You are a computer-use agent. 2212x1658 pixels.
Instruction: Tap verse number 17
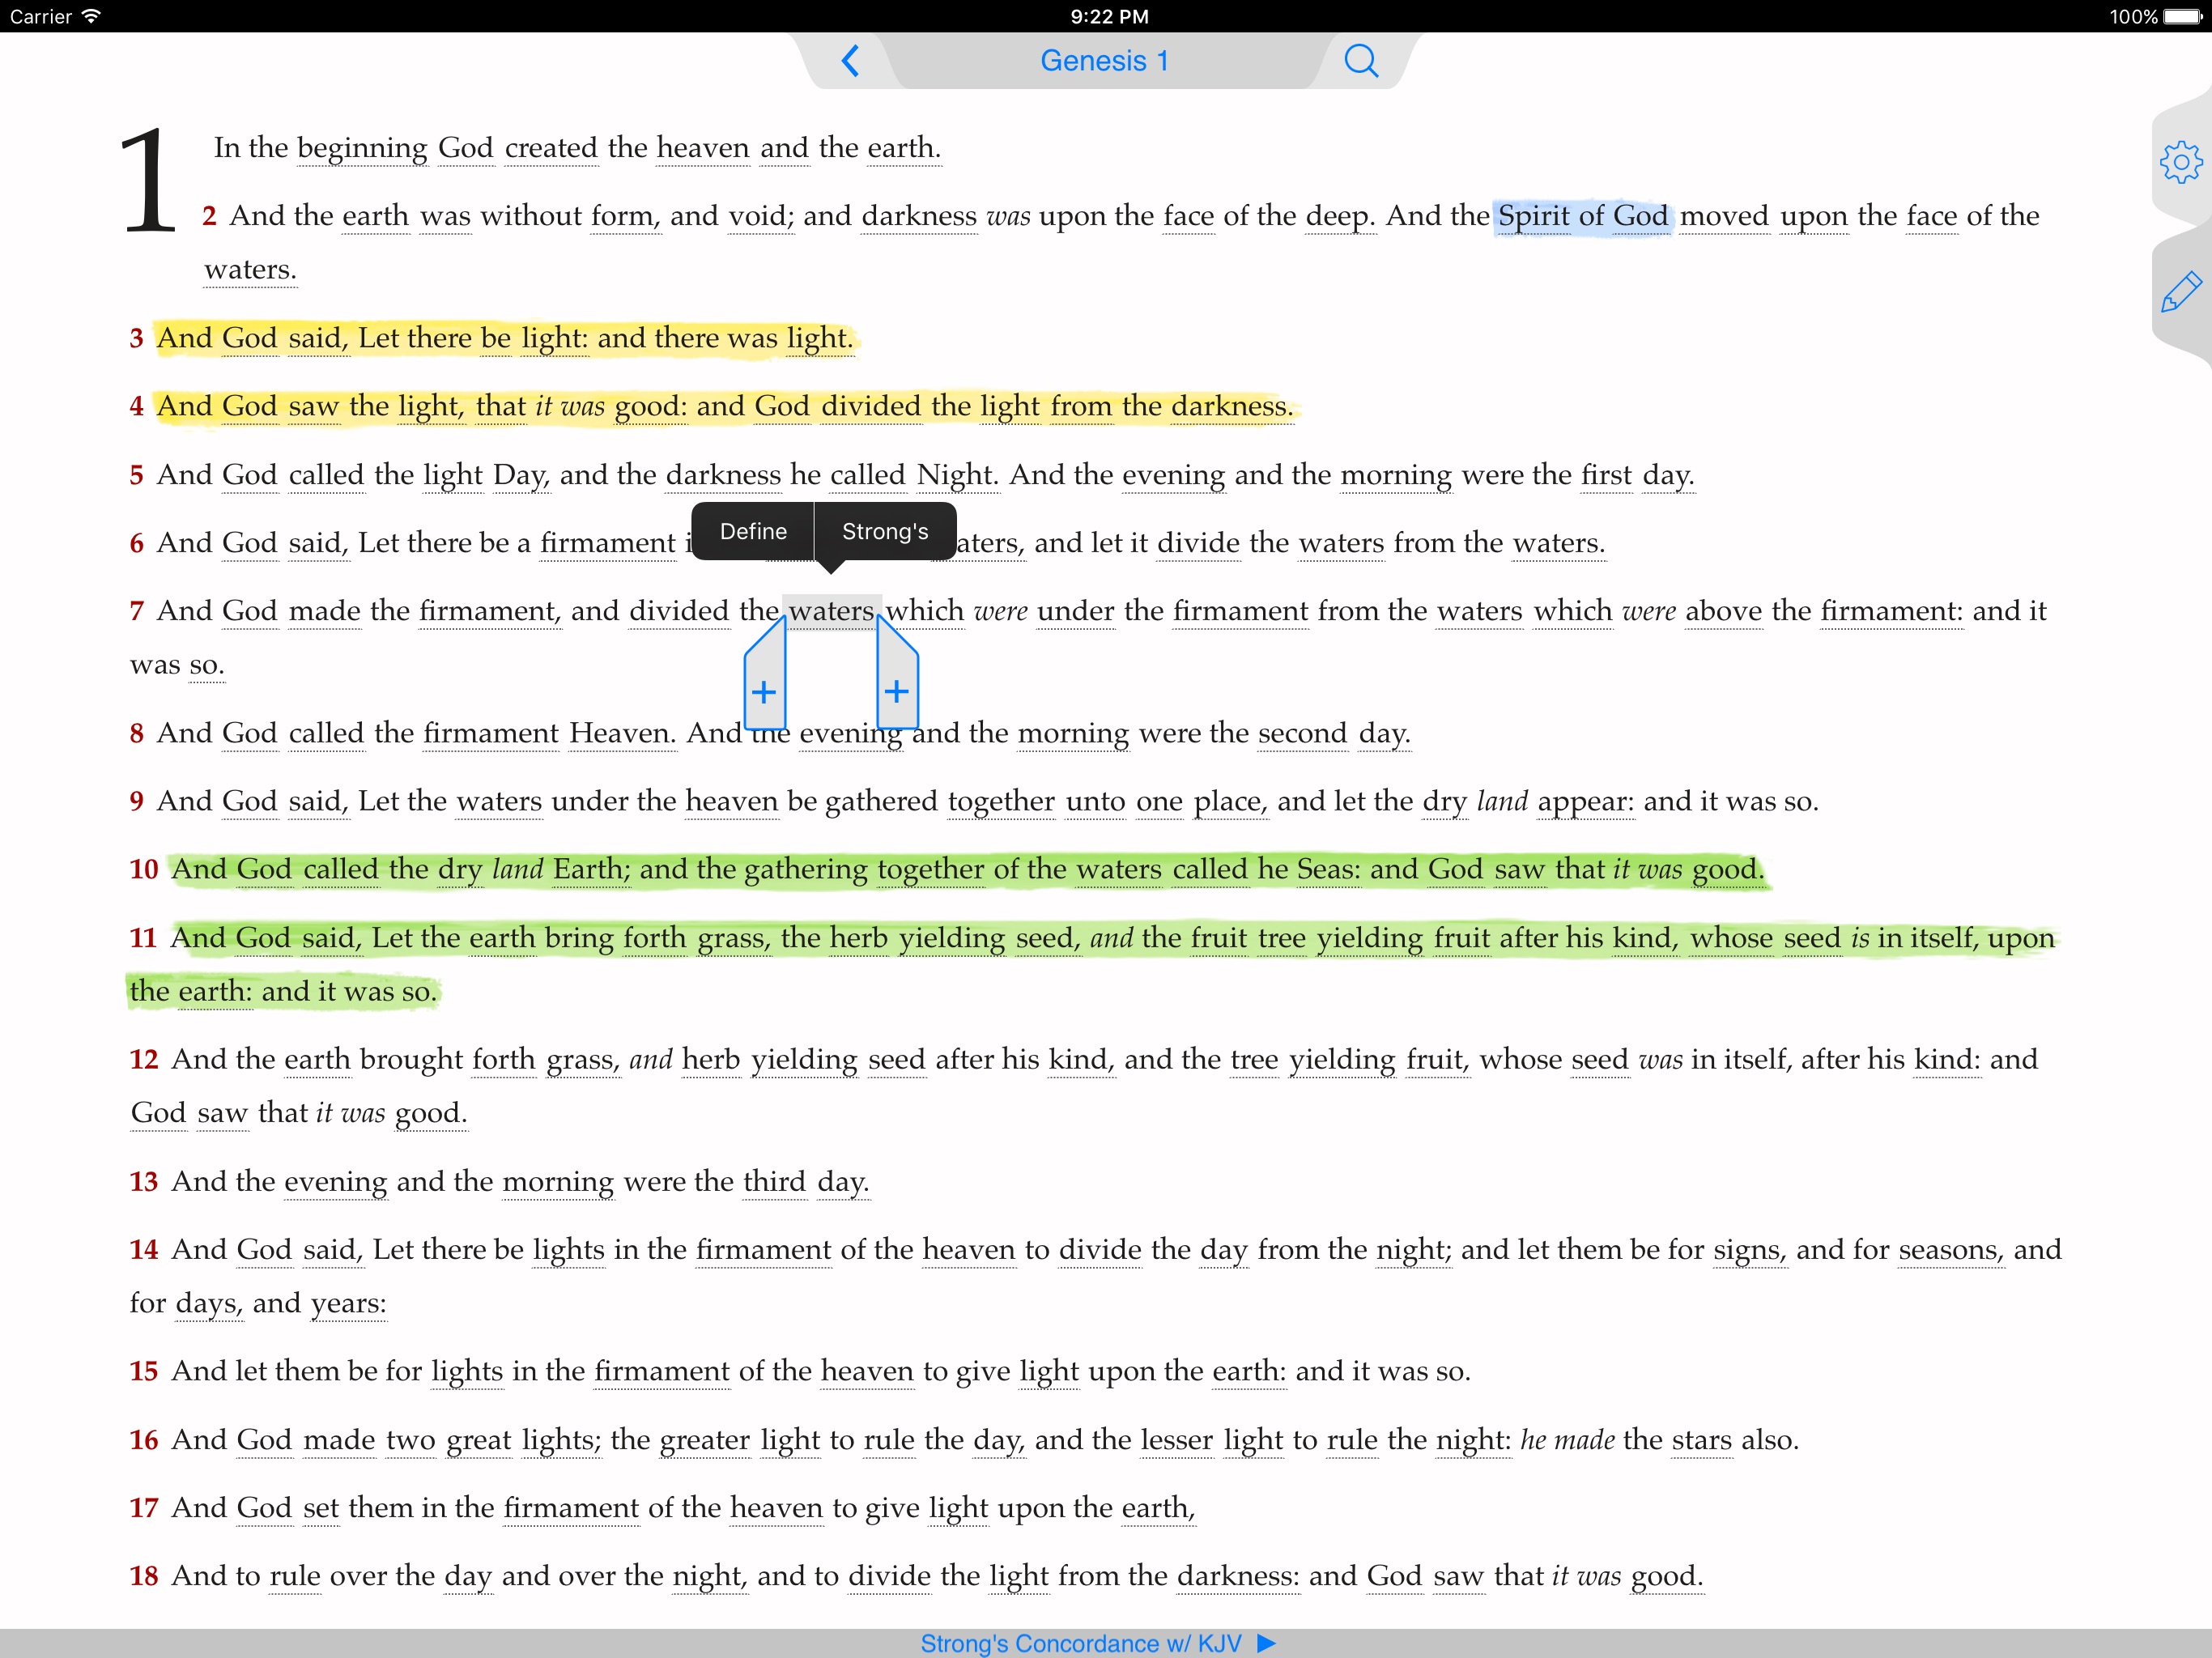tap(144, 1508)
